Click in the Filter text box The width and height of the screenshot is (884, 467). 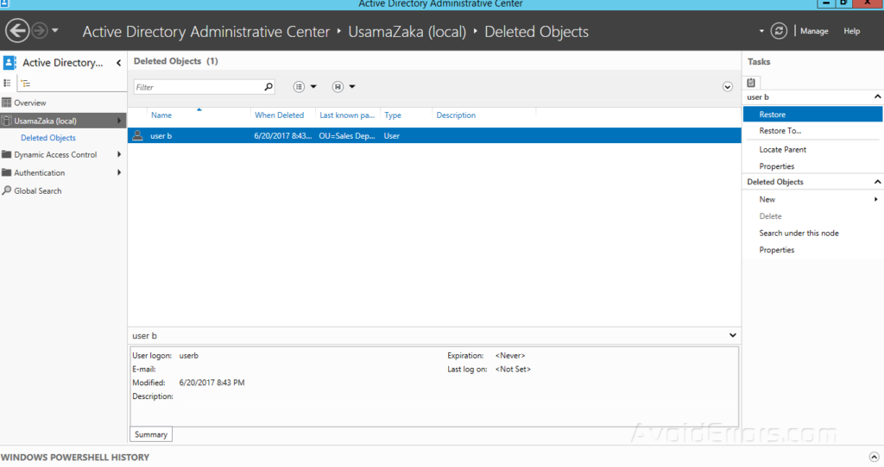pyautogui.click(x=199, y=87)
